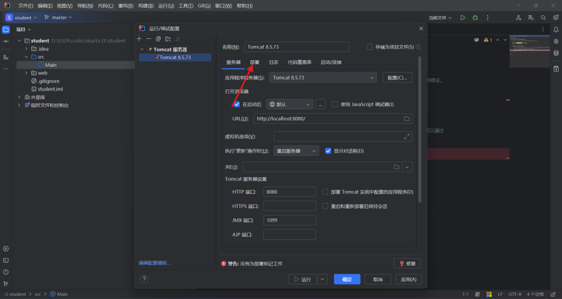Uncheck open browser after launch checkbox
Viewport: 562px width, 299px height.
pos(237,104)
